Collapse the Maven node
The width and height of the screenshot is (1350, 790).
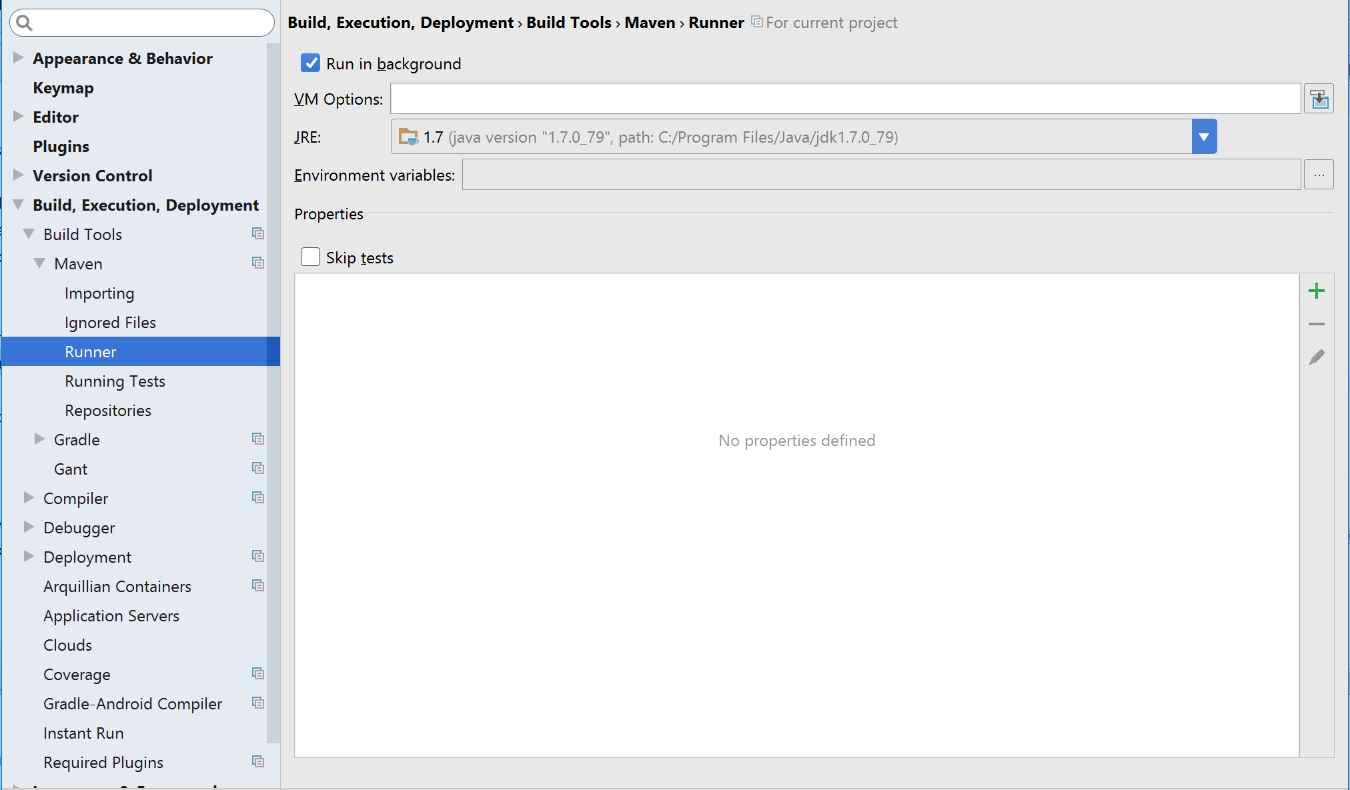[39, 263]
